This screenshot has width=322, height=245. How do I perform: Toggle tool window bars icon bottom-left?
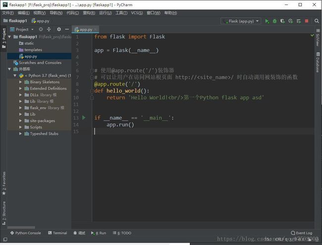pyautogui.click(x=5, y=239)
